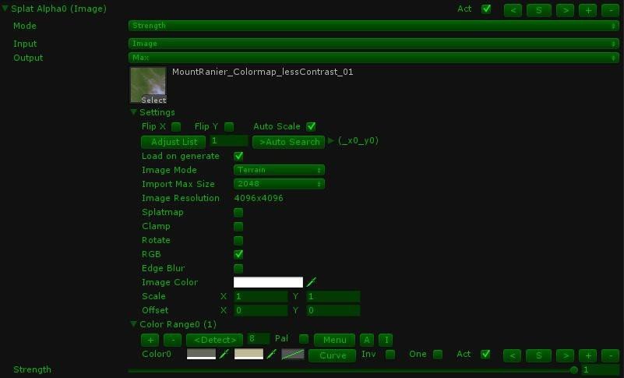
Task: Open the beige Color0 swatch
Action: 249,354
